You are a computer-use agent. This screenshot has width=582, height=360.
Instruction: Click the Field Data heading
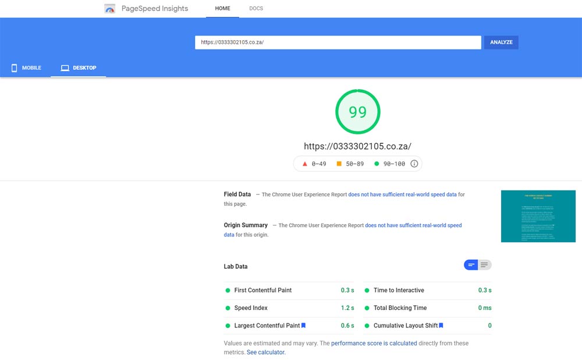click(237, 195)
